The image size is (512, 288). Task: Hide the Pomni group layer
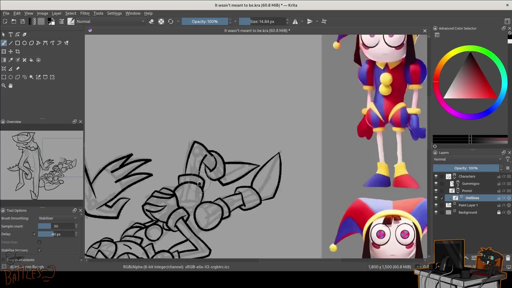436,191
